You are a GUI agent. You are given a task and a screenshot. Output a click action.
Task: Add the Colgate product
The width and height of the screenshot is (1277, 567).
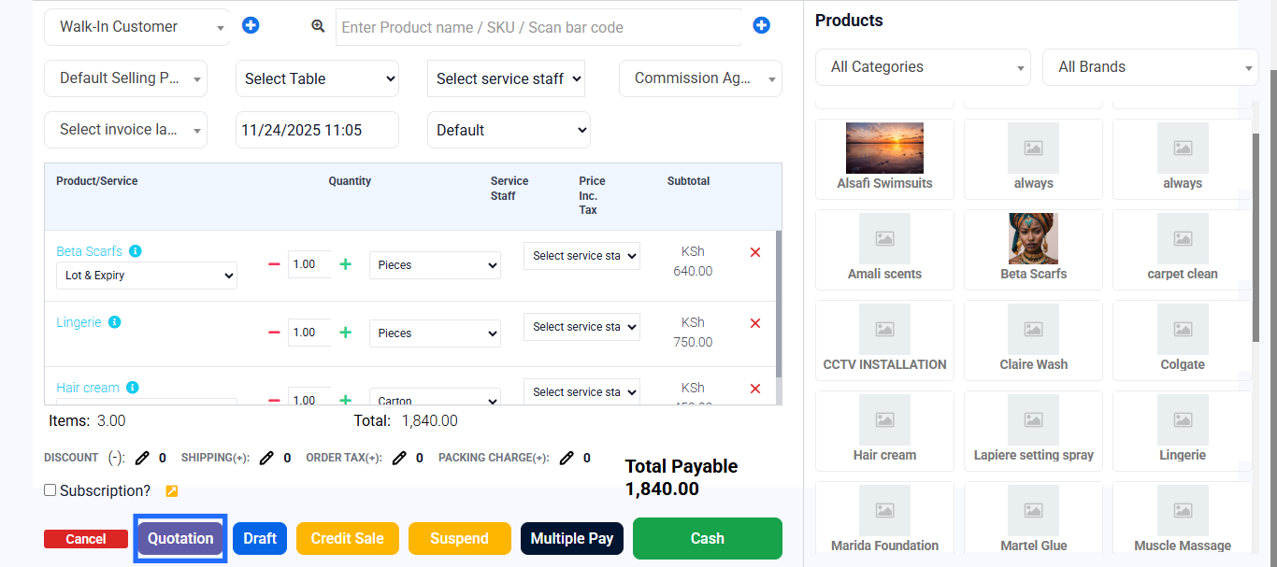[1183, 340]
